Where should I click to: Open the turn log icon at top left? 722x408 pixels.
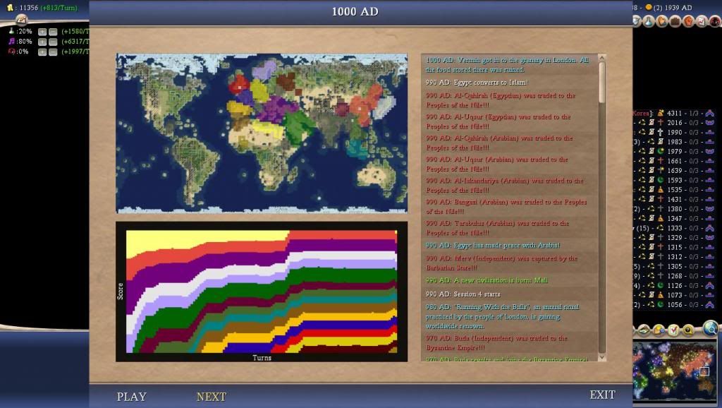tap(21, 19)
